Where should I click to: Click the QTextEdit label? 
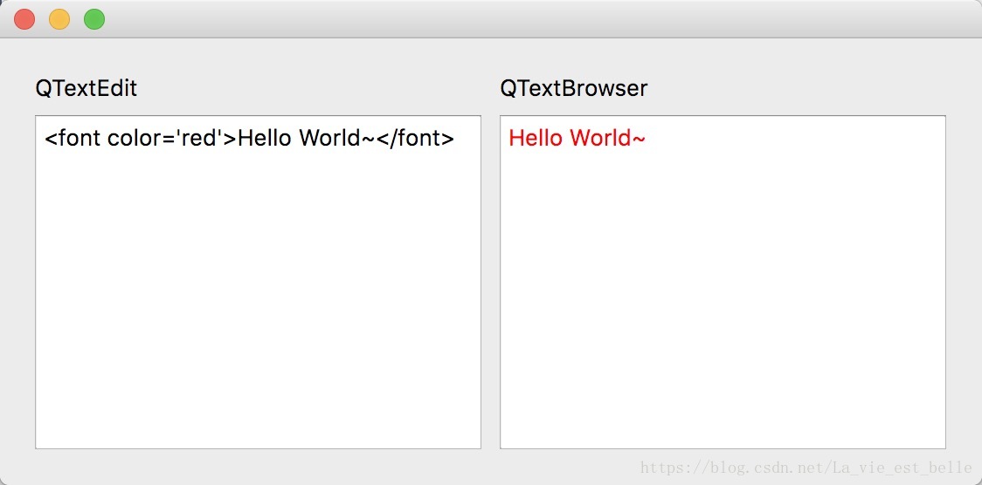(86, 89)
